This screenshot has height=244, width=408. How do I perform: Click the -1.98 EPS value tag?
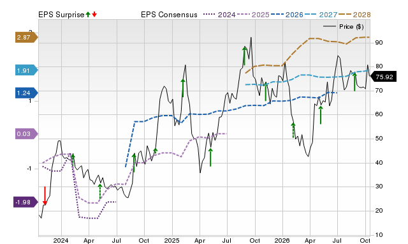(x=25, y=202)
